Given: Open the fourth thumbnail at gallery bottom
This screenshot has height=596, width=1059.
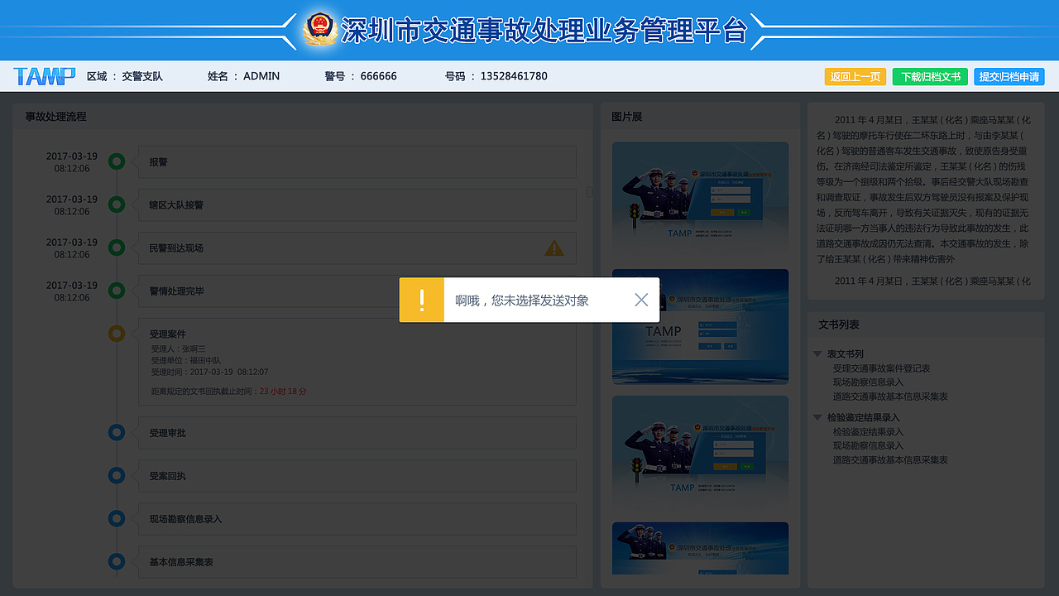Looking at the screenshot, I should [x=700, y=548].
